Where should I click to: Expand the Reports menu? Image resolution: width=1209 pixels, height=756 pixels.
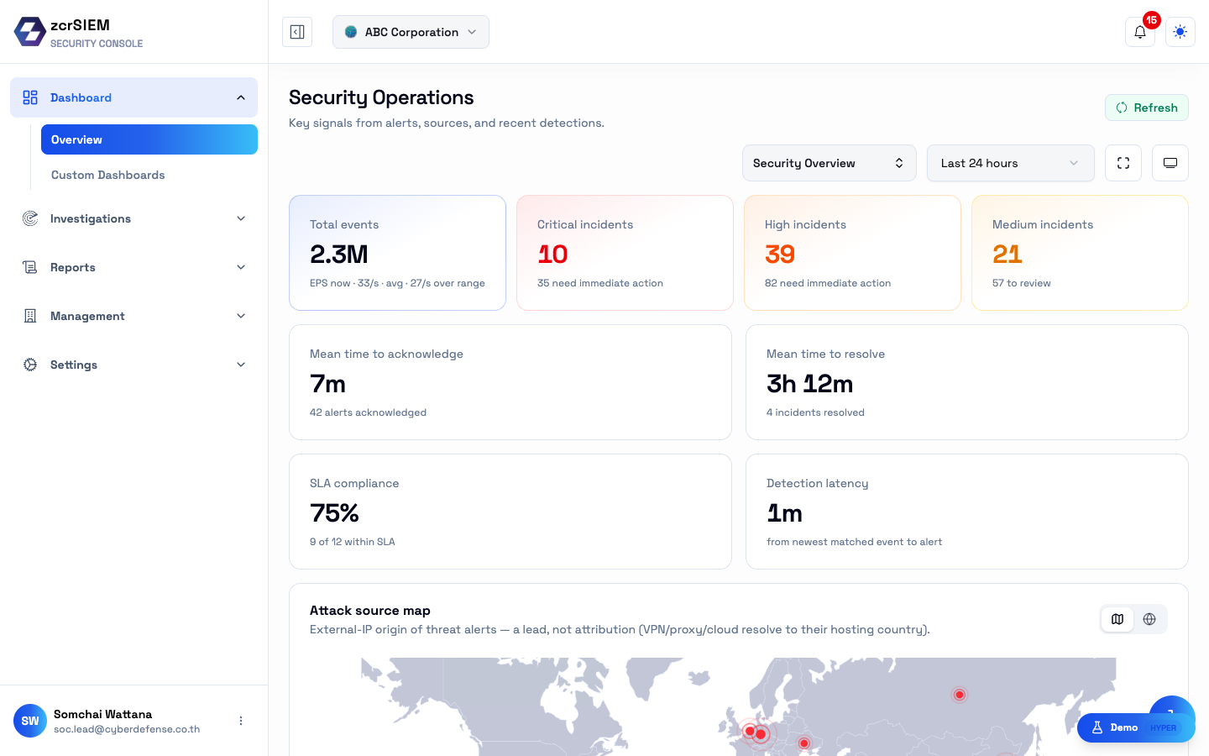point(134,267)
